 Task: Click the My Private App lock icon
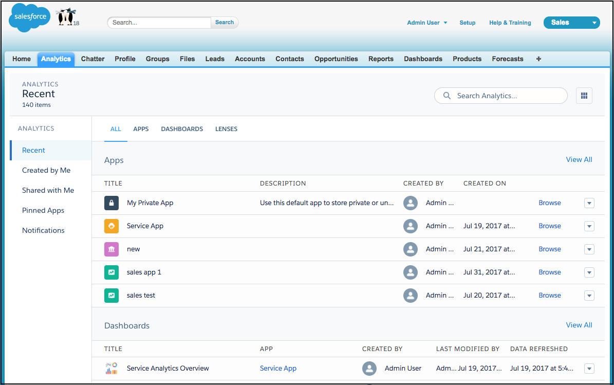pyautogui.click(x=111, y=203)
